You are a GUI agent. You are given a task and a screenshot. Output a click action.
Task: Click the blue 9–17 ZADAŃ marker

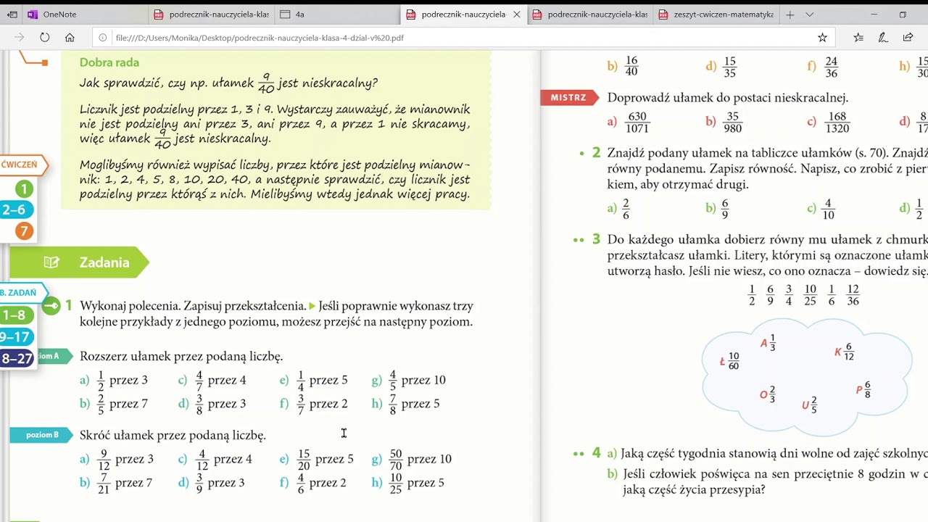point(16,337)
